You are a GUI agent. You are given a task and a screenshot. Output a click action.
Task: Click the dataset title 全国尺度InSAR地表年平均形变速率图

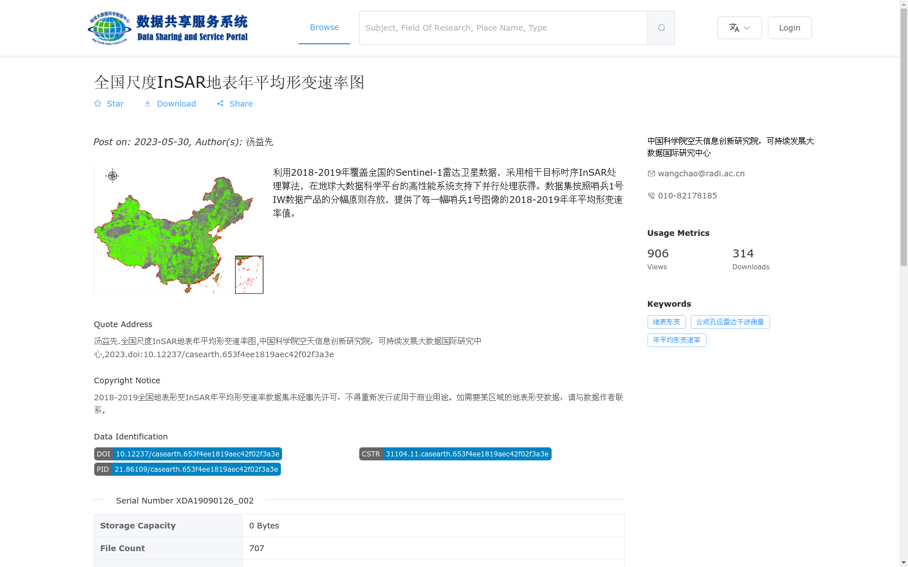[229, 82]
